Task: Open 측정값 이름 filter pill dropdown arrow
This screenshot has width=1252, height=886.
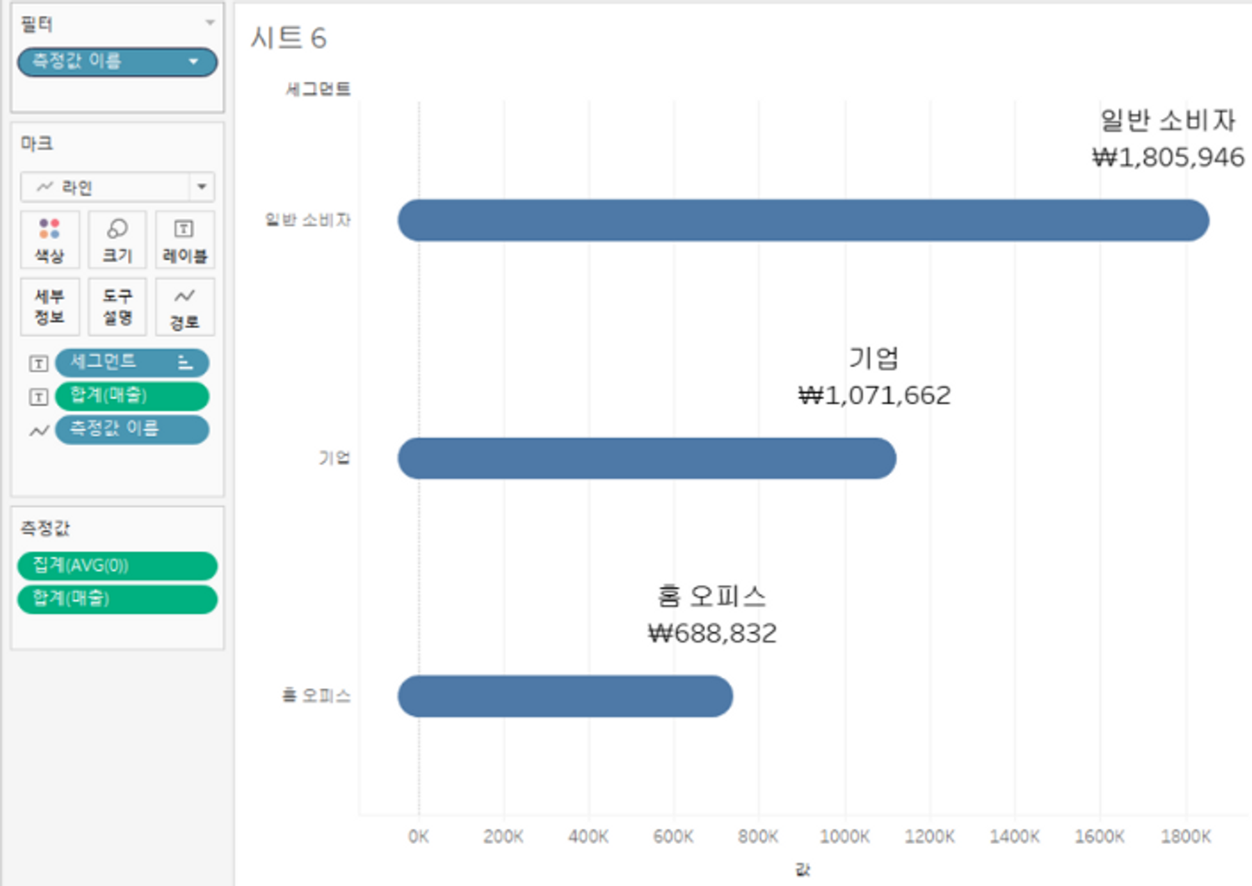Action: (193, 61)
